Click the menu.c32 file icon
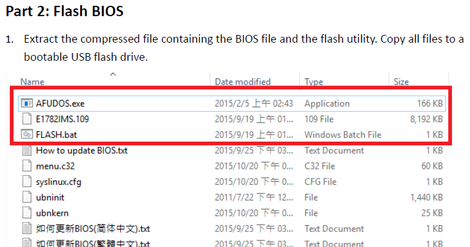This screenshot has height=247, width=470. (x=27, y=166)
